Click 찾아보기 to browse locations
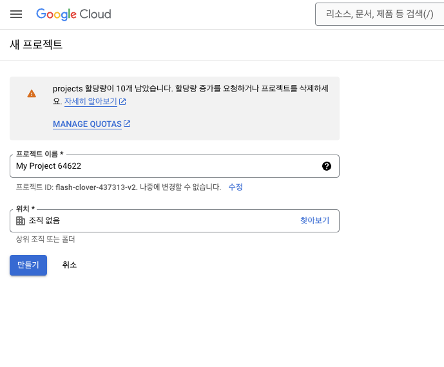Image resolution: width=444 pixels, height=367 pixels. click(315, 221)
